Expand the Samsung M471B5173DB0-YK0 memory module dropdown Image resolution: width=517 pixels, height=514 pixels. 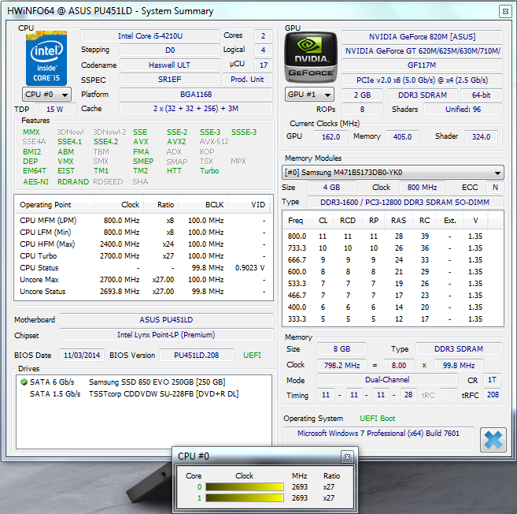[393, 173]
